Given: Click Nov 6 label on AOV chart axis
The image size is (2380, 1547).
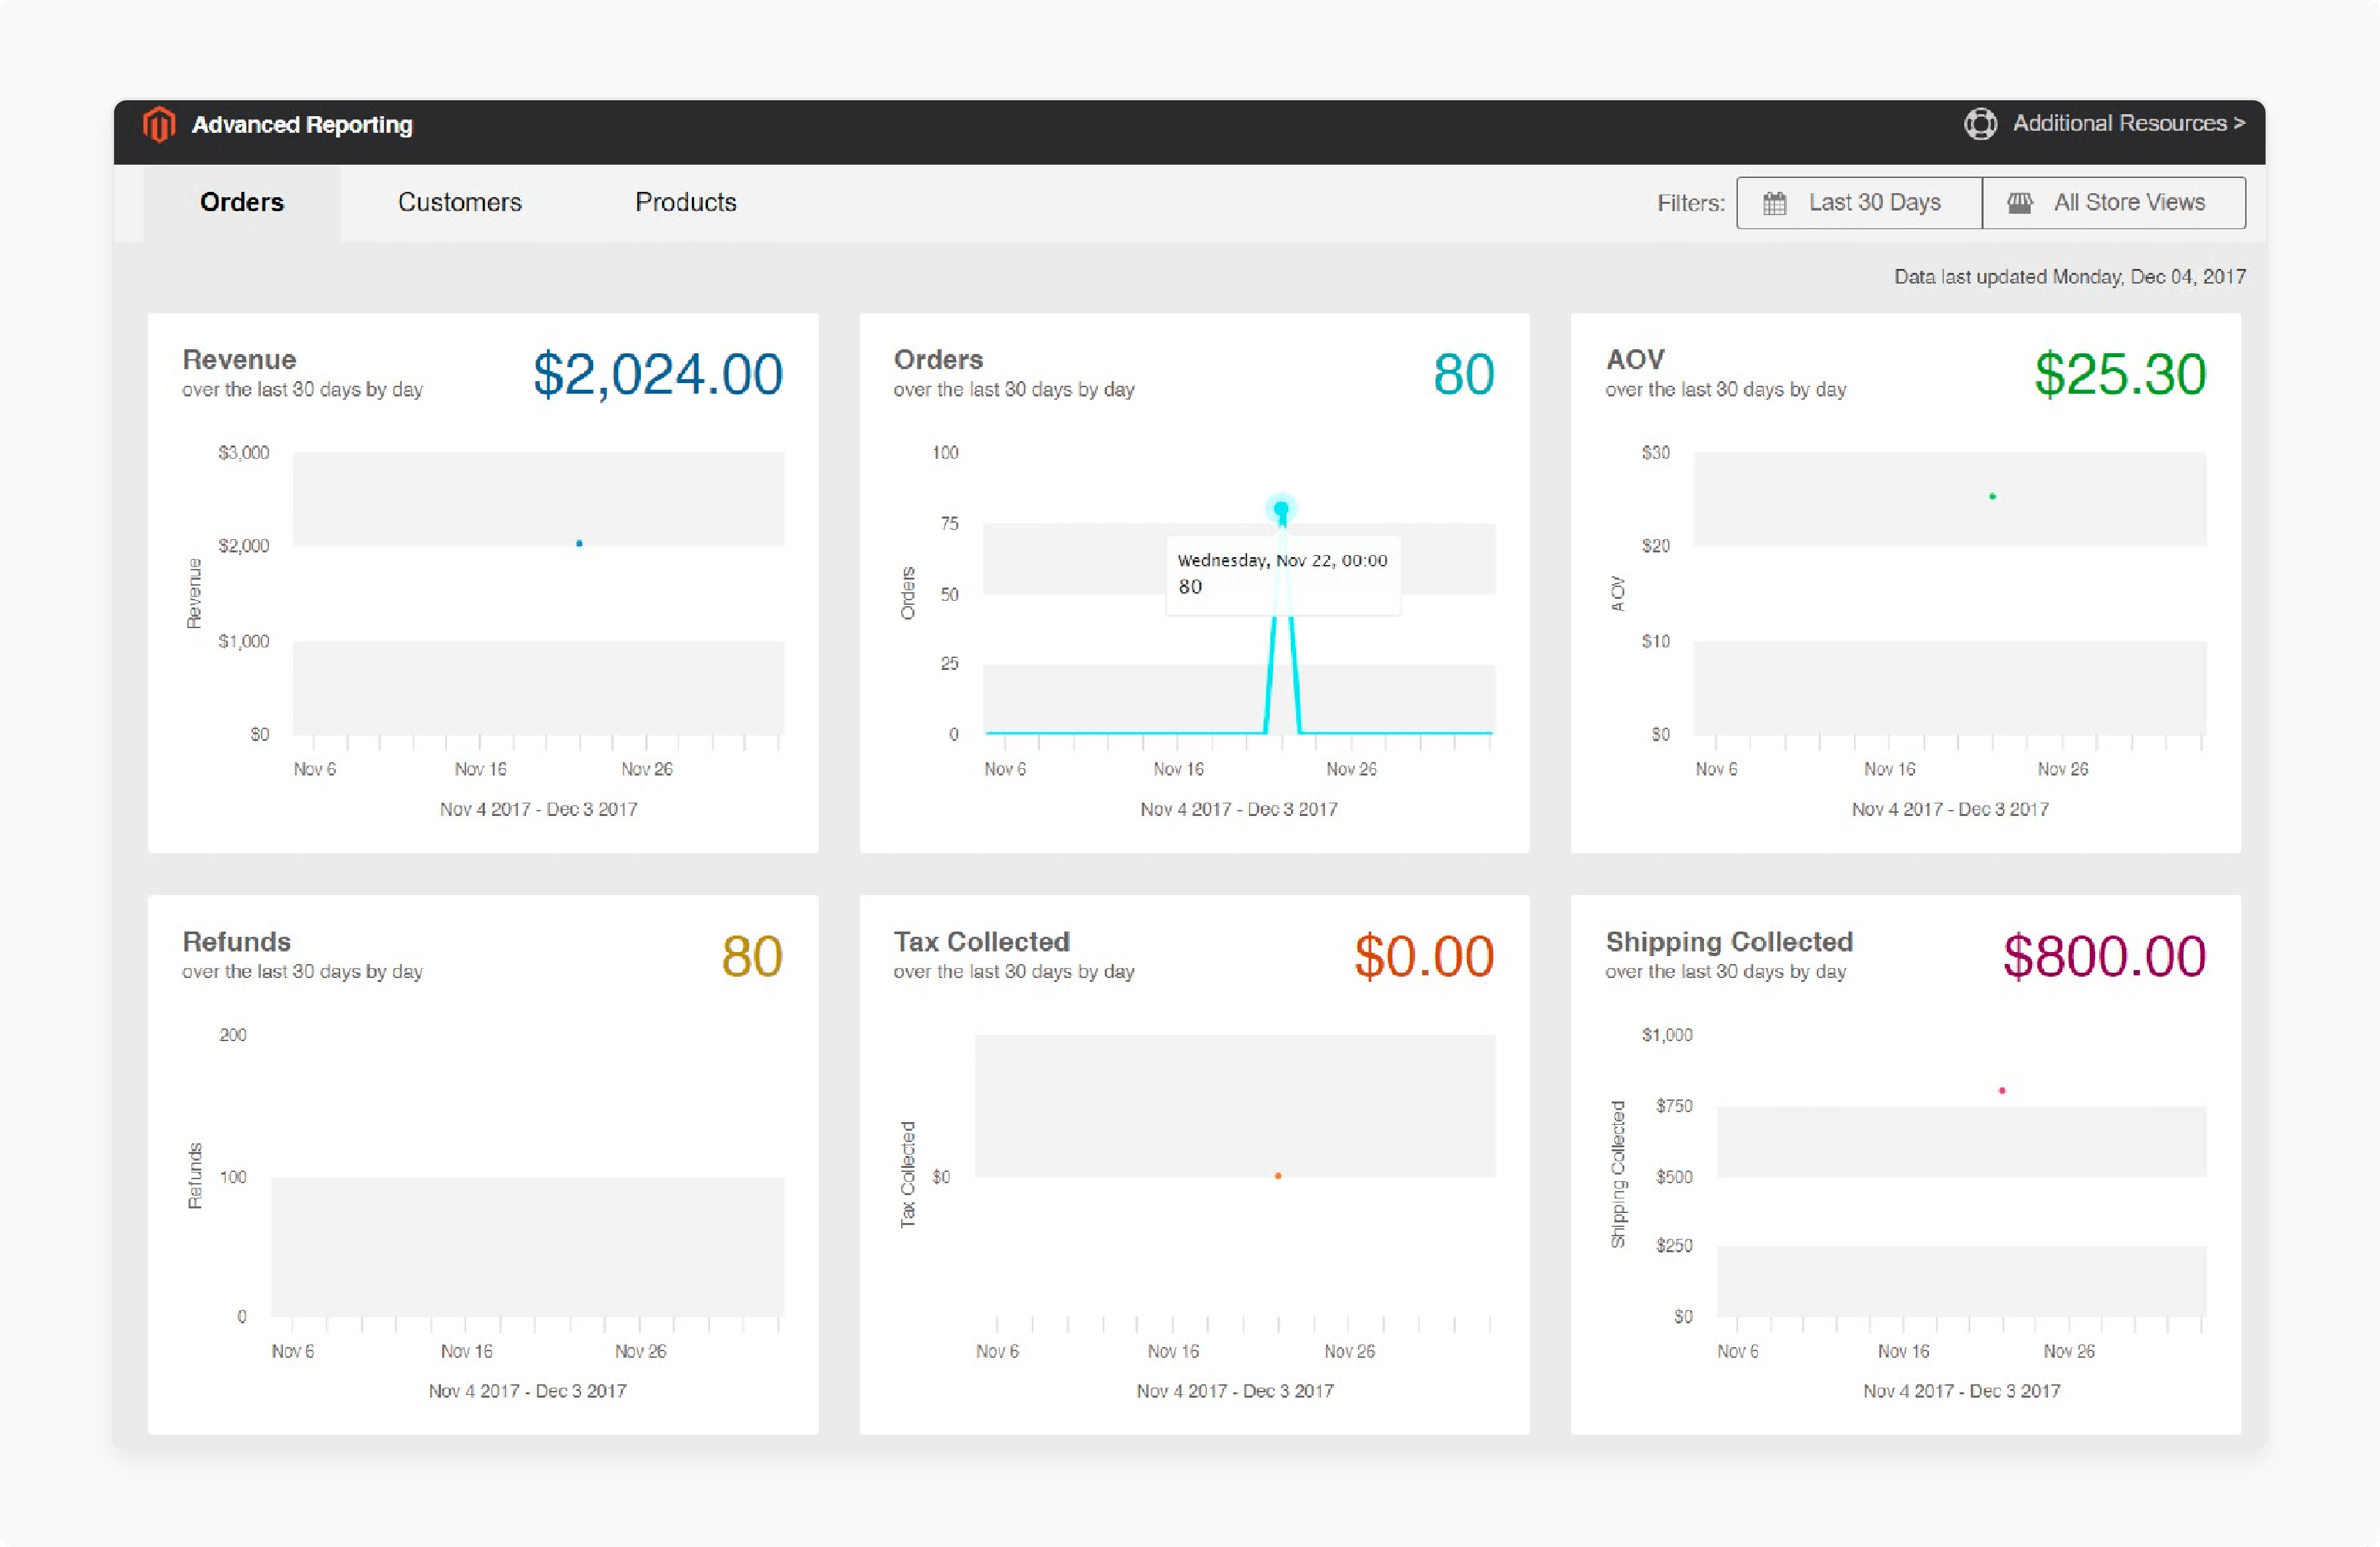Looking at the screenshot, I should (x=1716, y=769).
